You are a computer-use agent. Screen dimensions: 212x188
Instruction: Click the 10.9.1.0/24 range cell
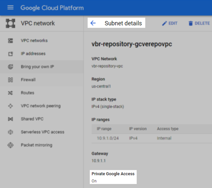coord(108,138)
